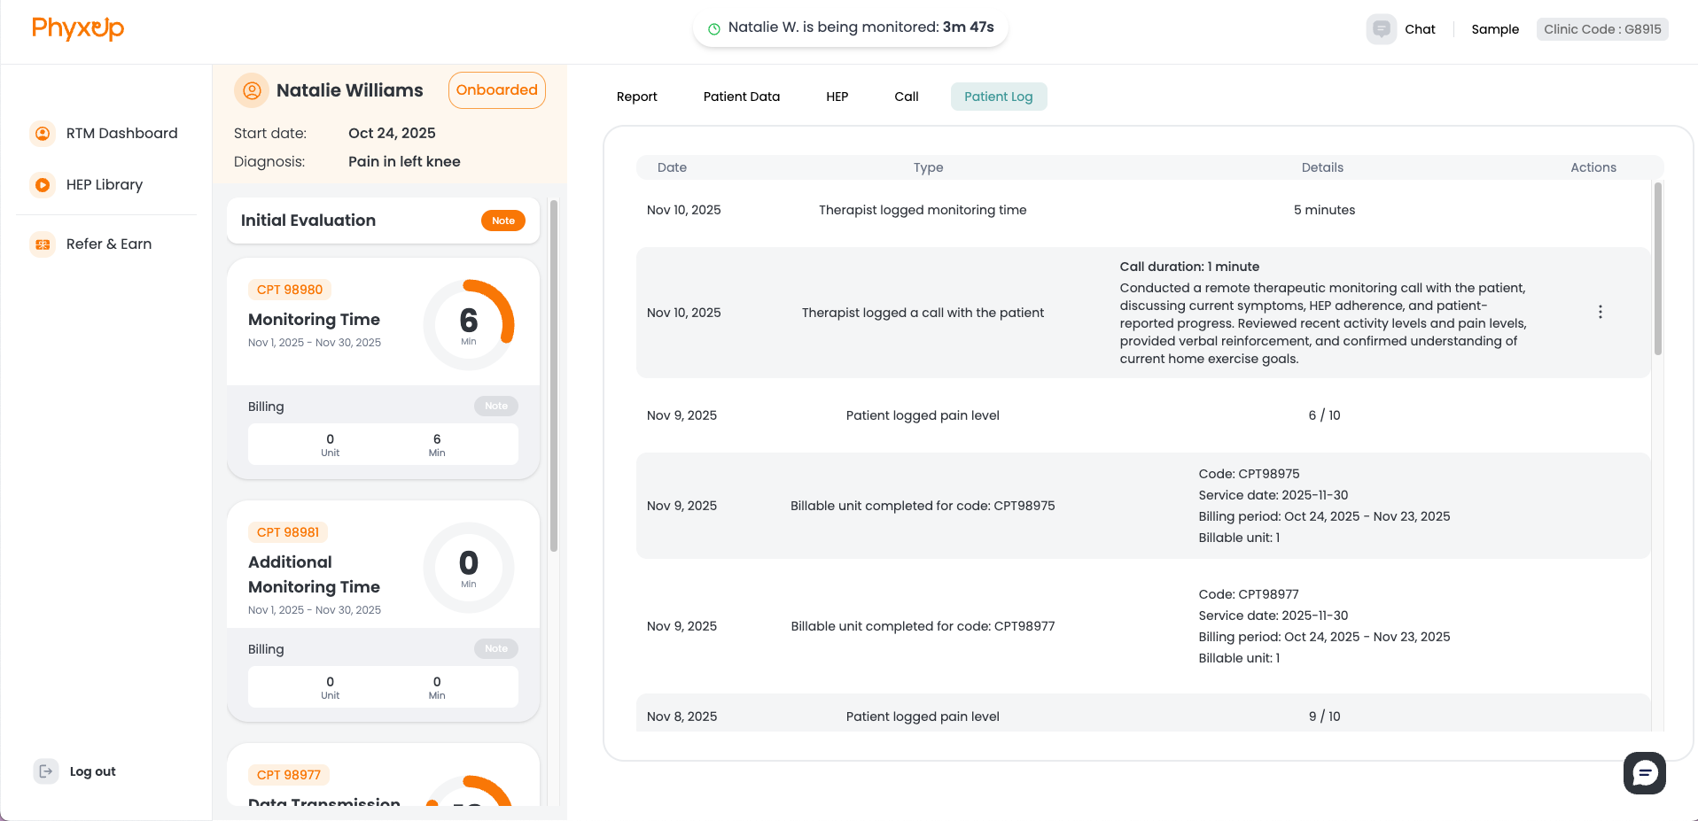This screenshot has height=821, width=1698.
Task: Open the Date column header options
Action: coord(672,167)
